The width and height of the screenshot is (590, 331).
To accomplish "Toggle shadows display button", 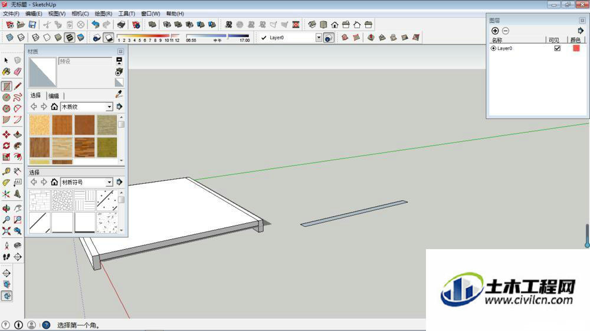I will (109, 38).
